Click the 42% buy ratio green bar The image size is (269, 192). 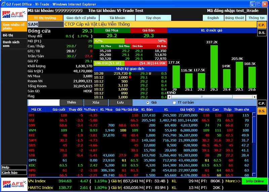pyautogui.click(x=109, y=41)
